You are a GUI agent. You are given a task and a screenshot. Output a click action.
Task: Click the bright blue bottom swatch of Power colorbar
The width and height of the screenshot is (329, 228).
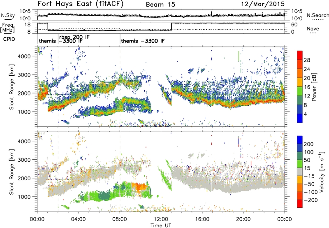[x=300, y=118]
